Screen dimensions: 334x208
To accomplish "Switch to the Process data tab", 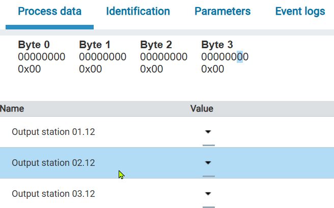I will click(49, 12).
